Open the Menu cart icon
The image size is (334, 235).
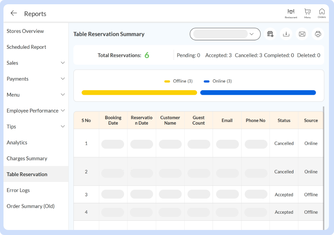point(307,13)
